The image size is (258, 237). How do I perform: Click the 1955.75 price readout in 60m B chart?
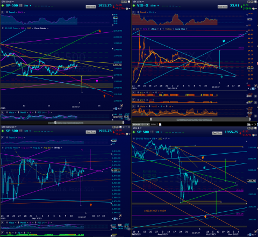[x=232, y=132]
